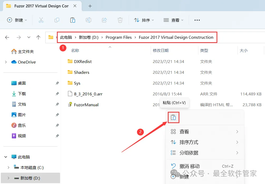Click the Paste icon in context menu
The width and height of the screenshot is (265, 184).
[173, 117]
